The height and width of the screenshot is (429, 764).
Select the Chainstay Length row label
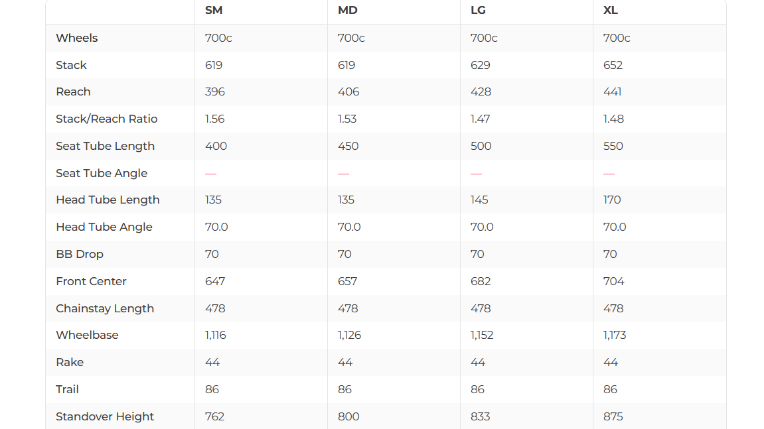pos(105,308)
